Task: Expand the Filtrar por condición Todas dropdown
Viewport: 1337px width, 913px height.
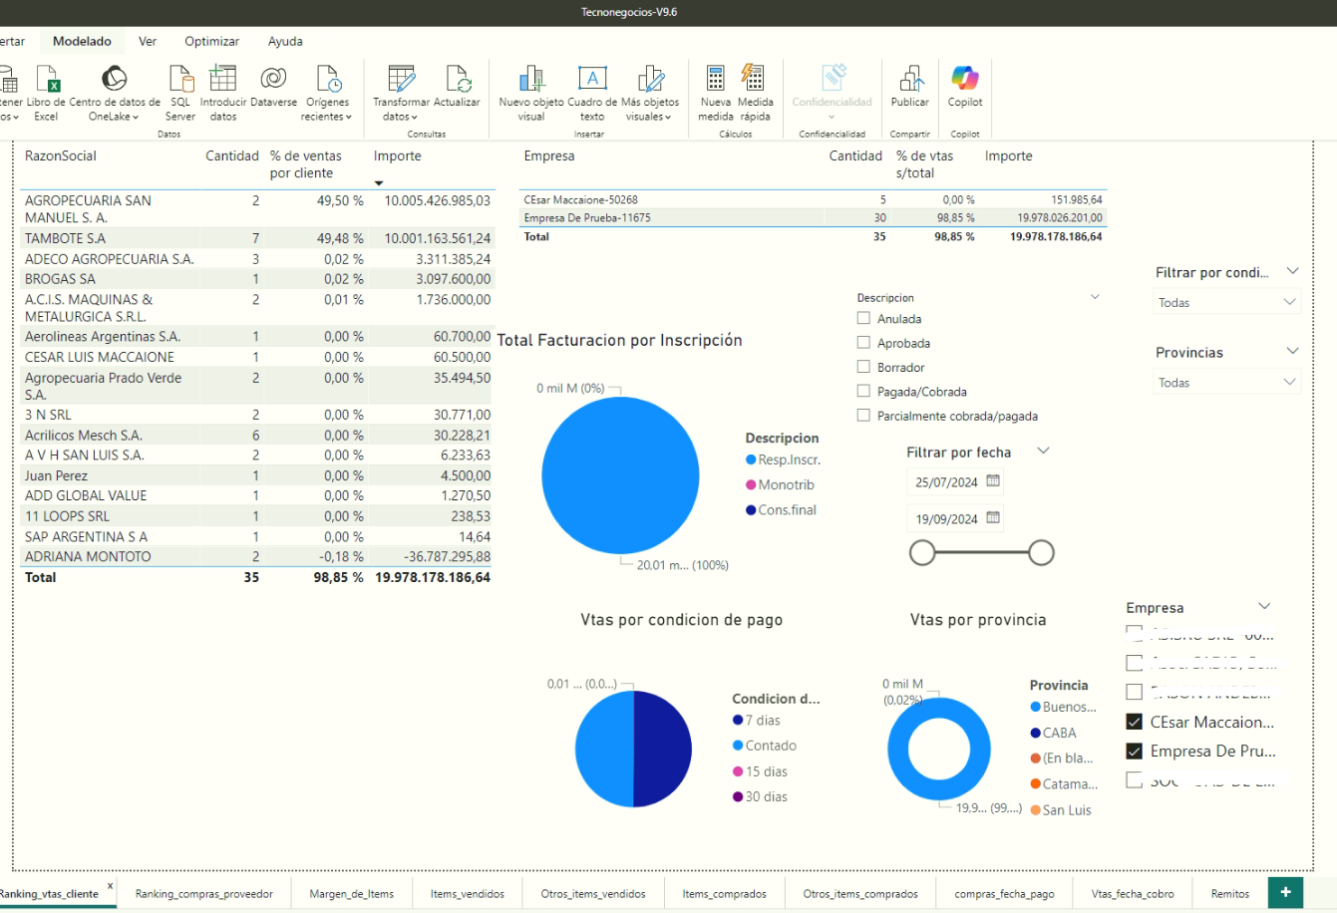Action: click(x=1226, y=302)
